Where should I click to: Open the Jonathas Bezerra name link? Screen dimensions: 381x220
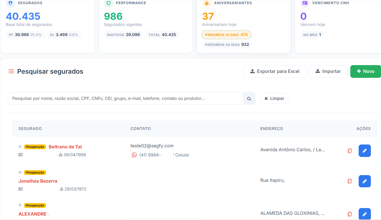click(38, 181)
